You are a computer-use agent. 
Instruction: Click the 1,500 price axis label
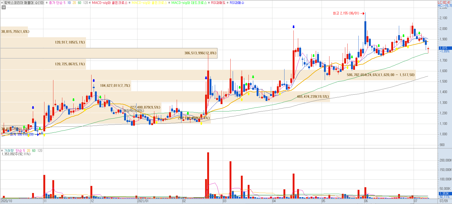click(443, 82)
